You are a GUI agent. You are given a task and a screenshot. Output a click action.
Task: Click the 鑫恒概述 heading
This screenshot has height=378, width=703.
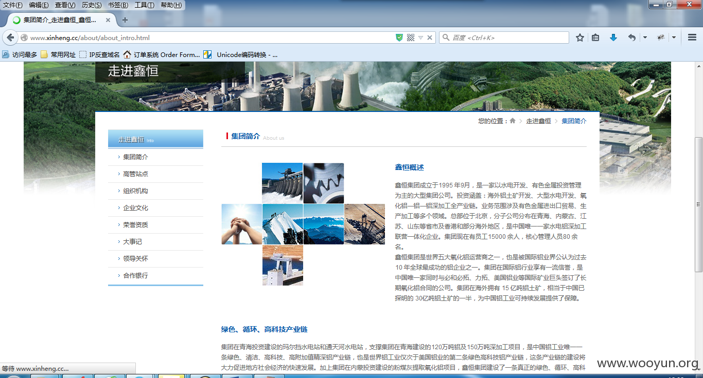(x=409, y=167)
